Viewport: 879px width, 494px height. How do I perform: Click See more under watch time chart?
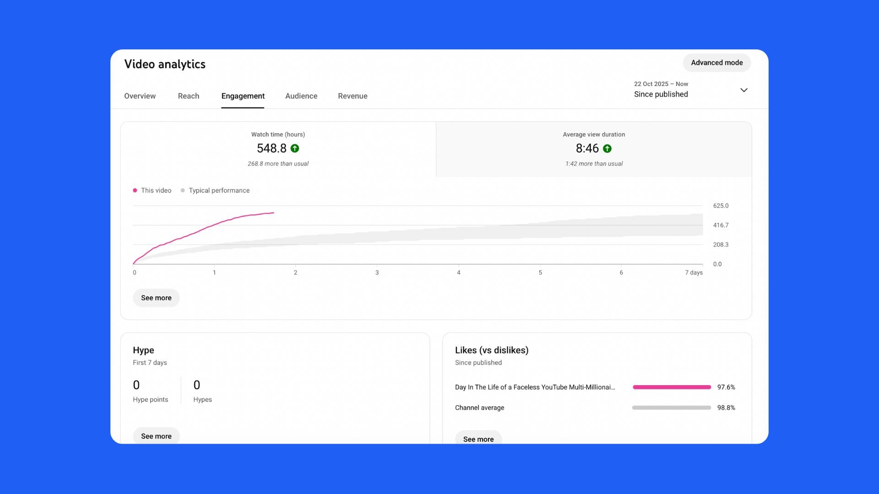coord(156,298)
